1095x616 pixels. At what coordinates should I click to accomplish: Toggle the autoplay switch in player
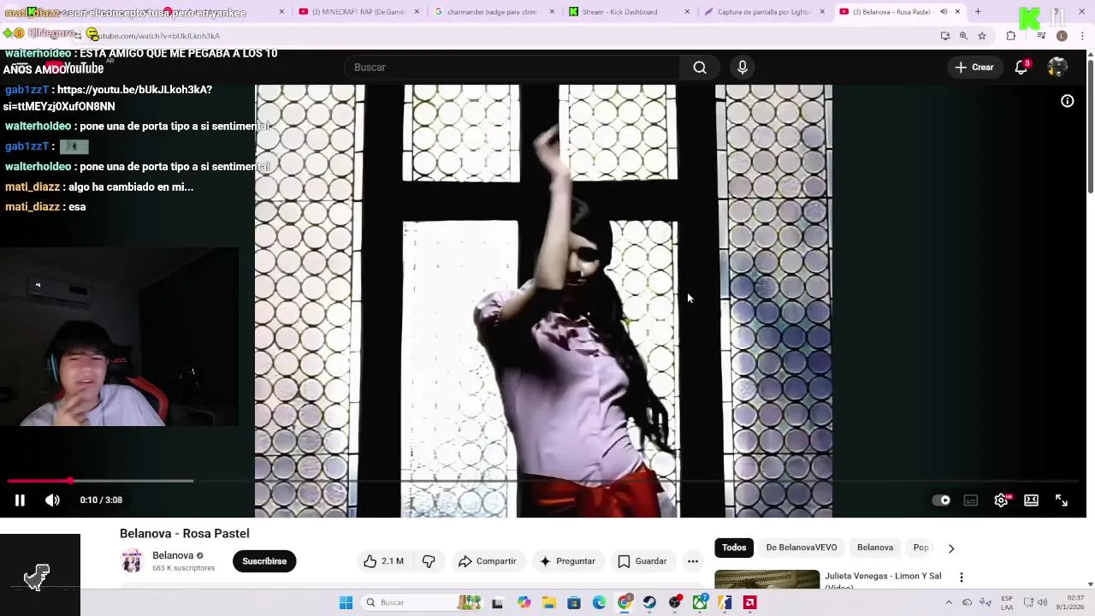pyautogui.click(x=941, y=500)
